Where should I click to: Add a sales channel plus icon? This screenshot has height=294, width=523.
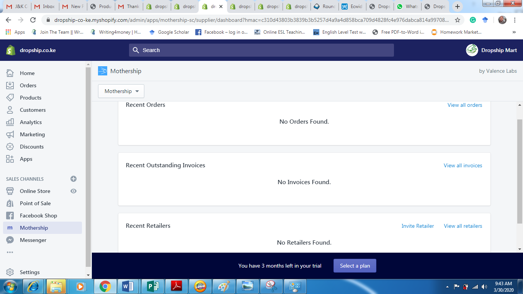tap(74, 179)
